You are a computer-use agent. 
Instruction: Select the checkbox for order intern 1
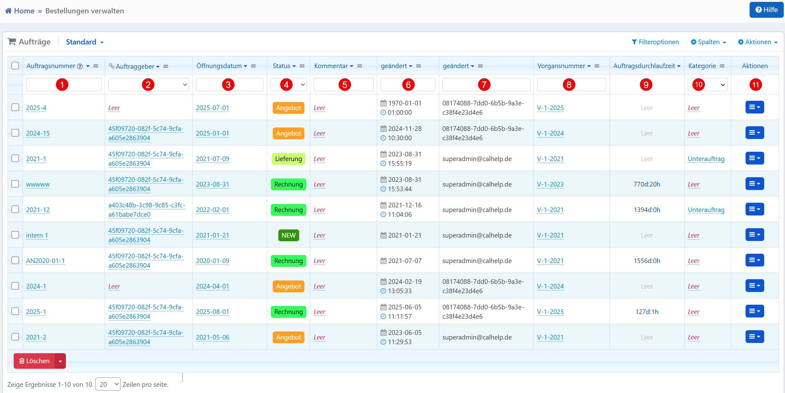pos(15,235)
